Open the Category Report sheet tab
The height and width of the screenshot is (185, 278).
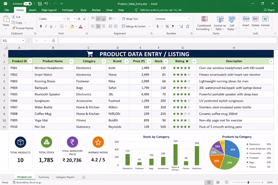click(65, 177)
